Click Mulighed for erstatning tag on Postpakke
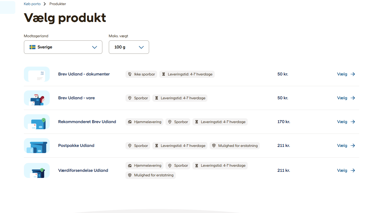The height and width of the screenshot is (213, 385). [235, 146]
